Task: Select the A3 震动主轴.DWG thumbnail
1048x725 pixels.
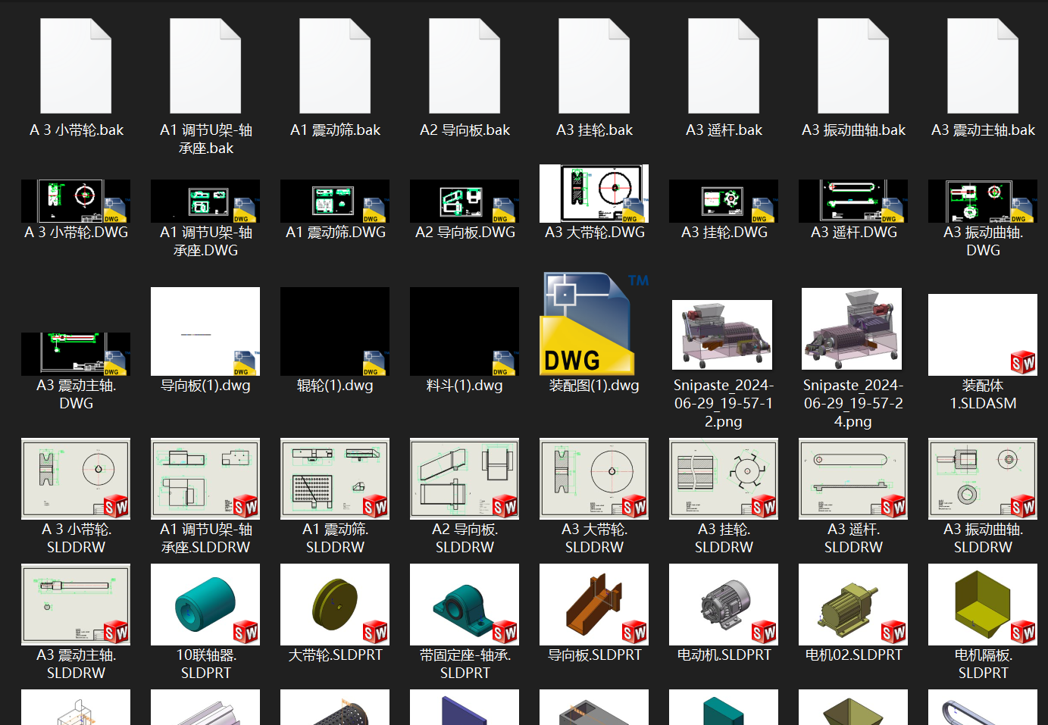Action: click(x=76, y=354)
